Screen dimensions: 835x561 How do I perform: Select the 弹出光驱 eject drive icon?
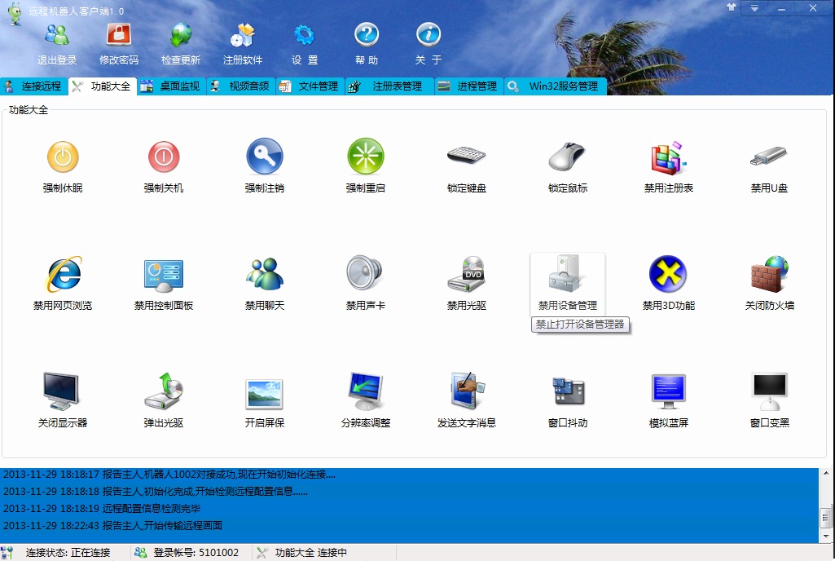pyautogui.click(x=164, y=391)
